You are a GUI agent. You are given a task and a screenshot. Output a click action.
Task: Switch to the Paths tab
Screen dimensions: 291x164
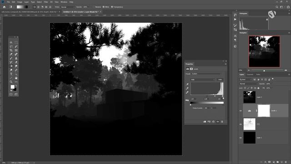click(258, 75)
